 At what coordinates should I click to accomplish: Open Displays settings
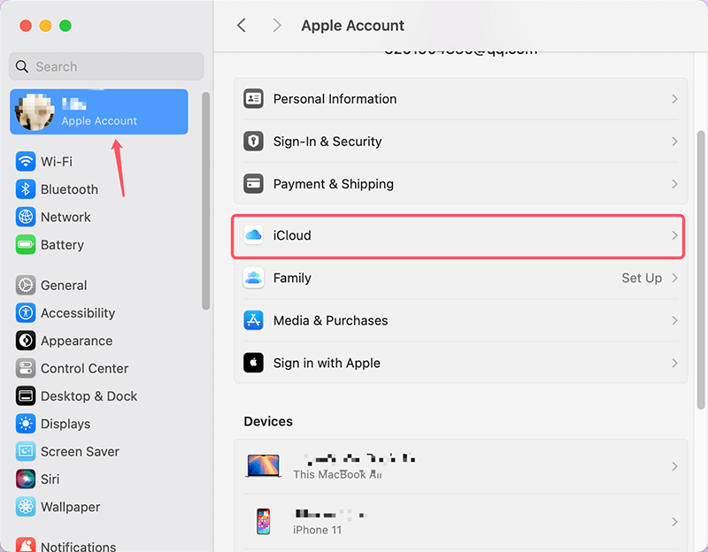coord(65,424)
